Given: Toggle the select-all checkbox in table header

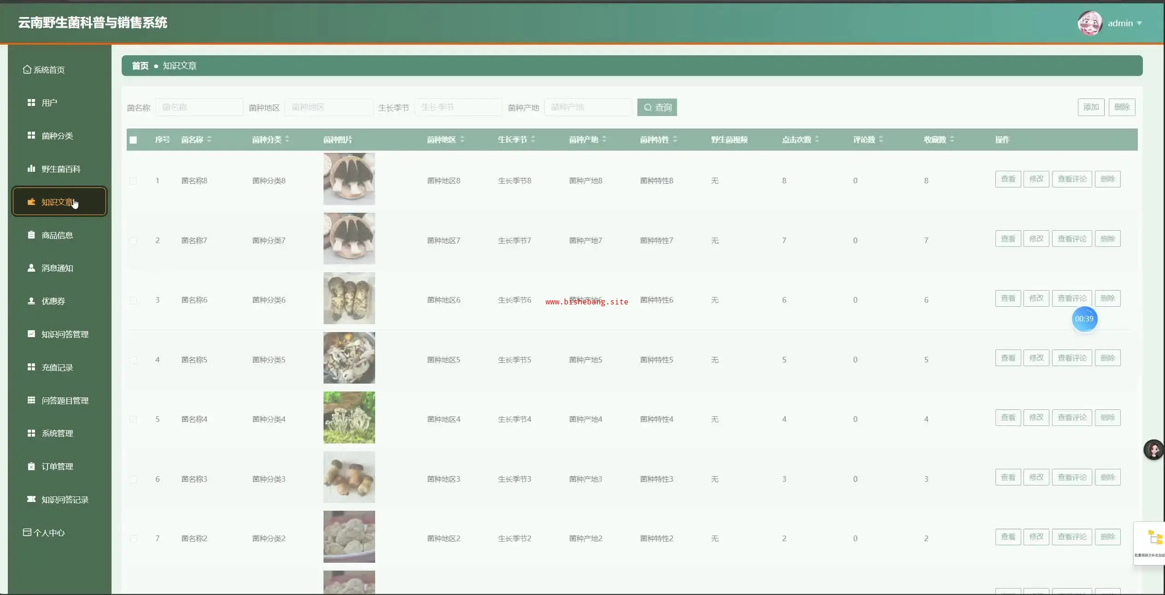Looking at the screenshot, I should tap(133, 140).
